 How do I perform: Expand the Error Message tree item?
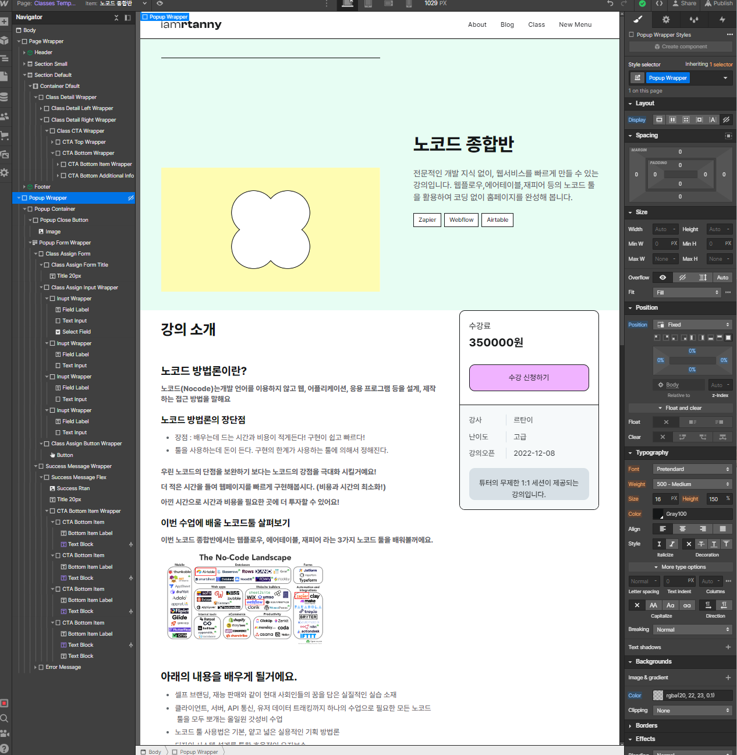pyautogui.click(x=35, y=667)
